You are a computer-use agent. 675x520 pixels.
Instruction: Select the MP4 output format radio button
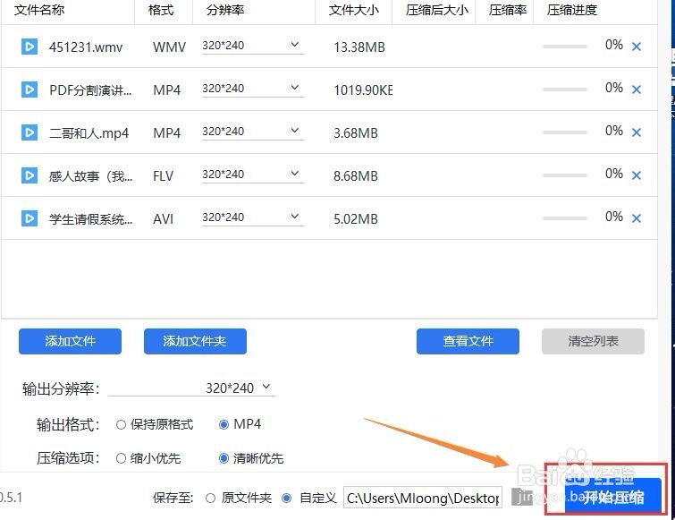[240, 424]
